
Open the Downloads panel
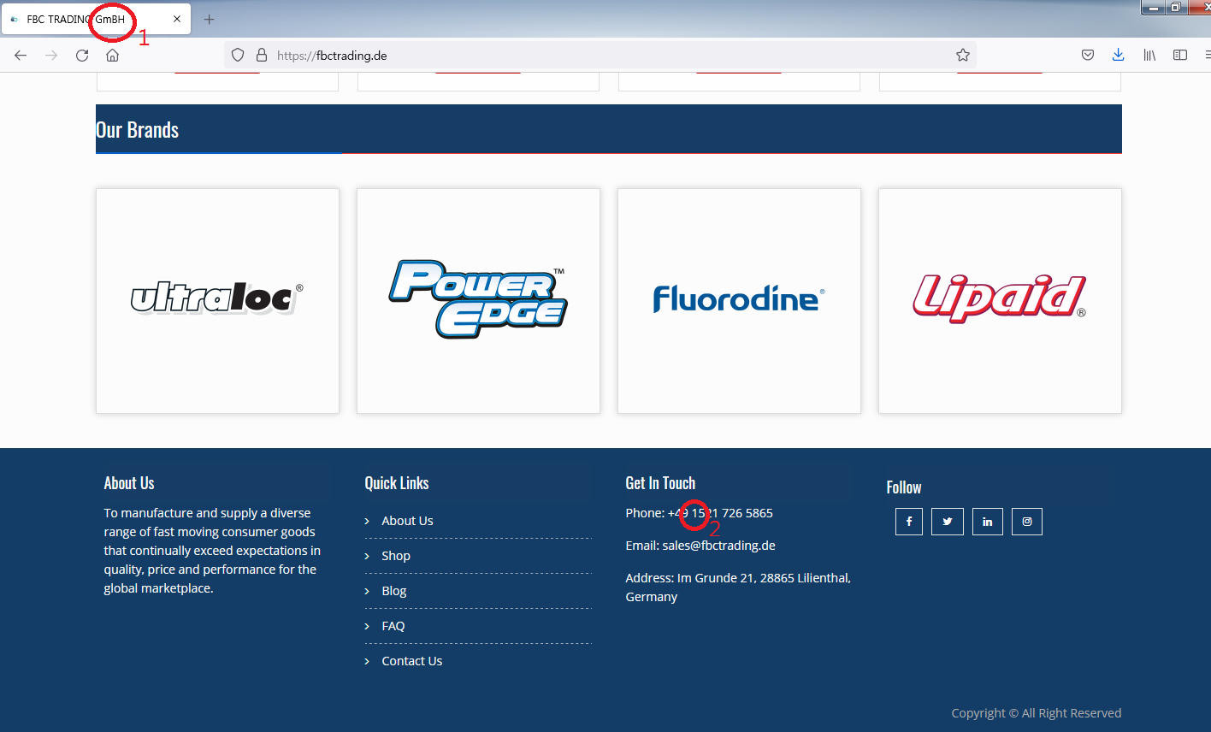(1118, 56)
